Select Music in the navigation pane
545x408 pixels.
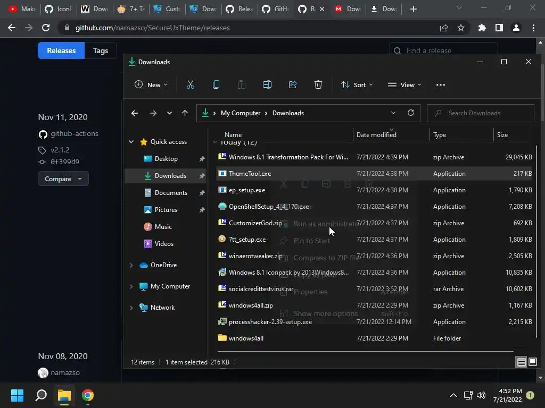pyautogui.click(x=163, y=226)
